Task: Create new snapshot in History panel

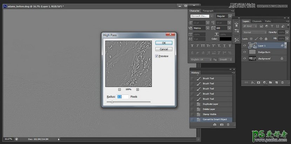Action: [222, 124]
